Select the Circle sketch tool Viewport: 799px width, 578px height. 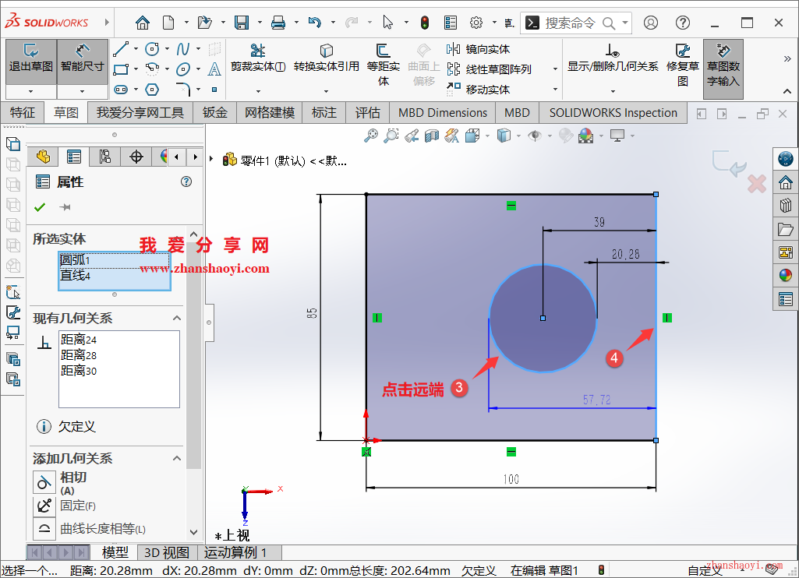152,49
